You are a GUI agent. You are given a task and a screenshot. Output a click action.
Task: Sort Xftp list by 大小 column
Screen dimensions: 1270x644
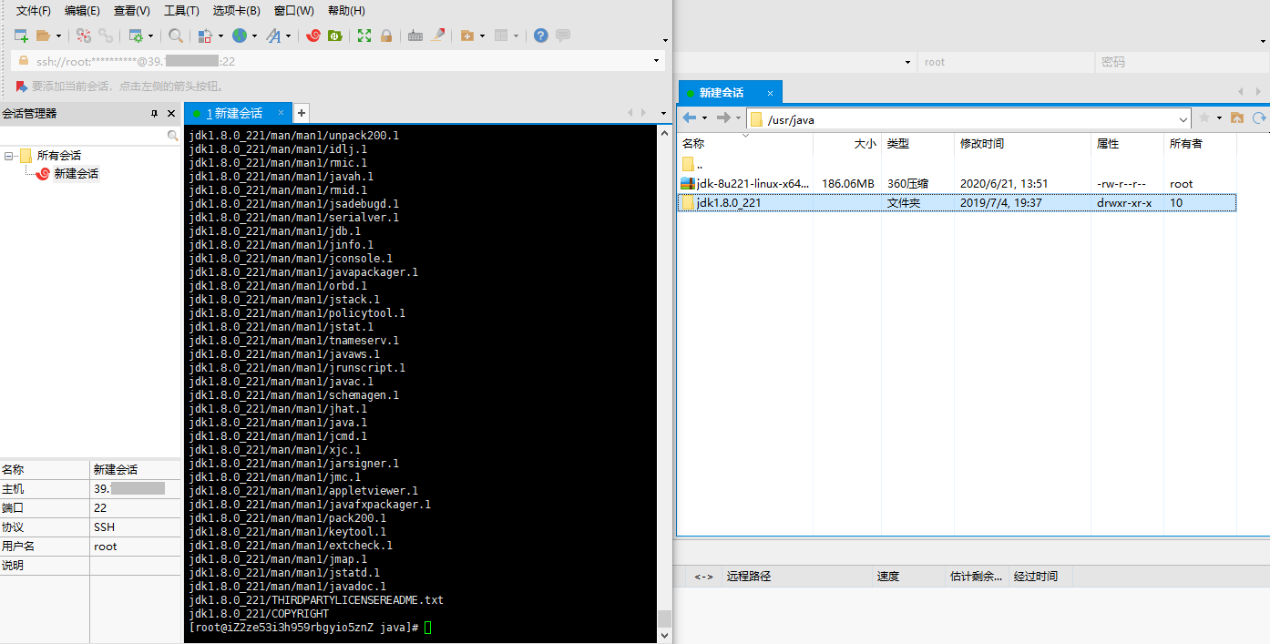847,144
